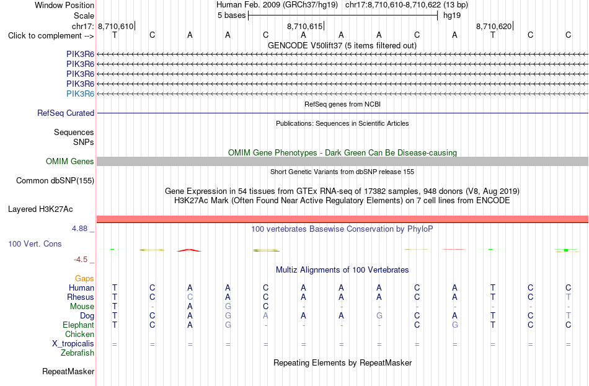
Task: Click the Common dbSNP(155) label
Action: pos(55,181)
